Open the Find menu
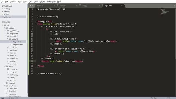The height and width of the screenshot is (99, 176). tap(20, 2)
